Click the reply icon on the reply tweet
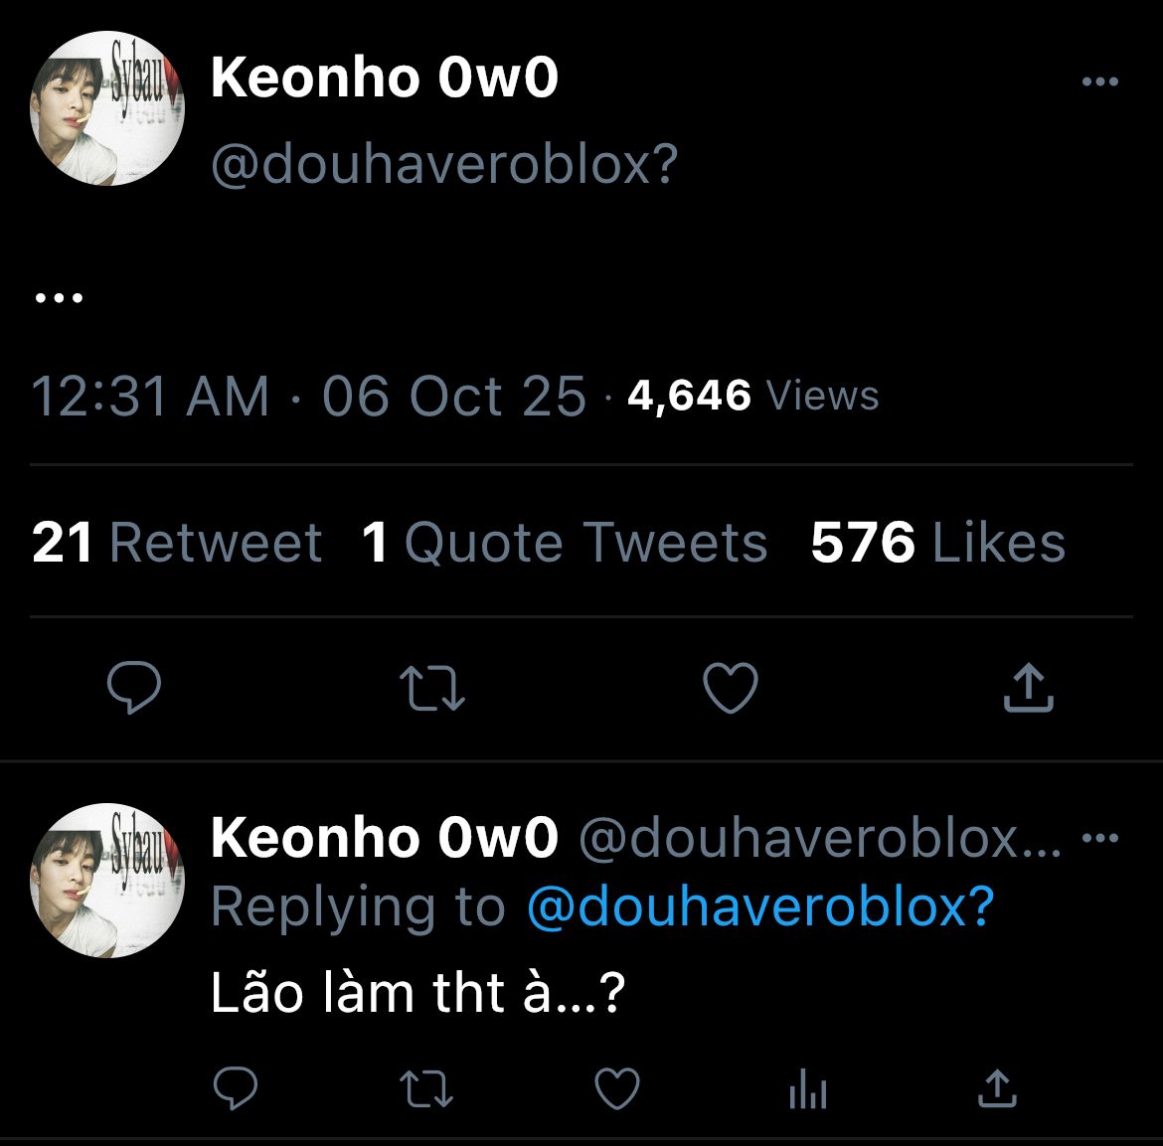The height and width of the screenshot is (1146, 1163). tap(236, 1089)
